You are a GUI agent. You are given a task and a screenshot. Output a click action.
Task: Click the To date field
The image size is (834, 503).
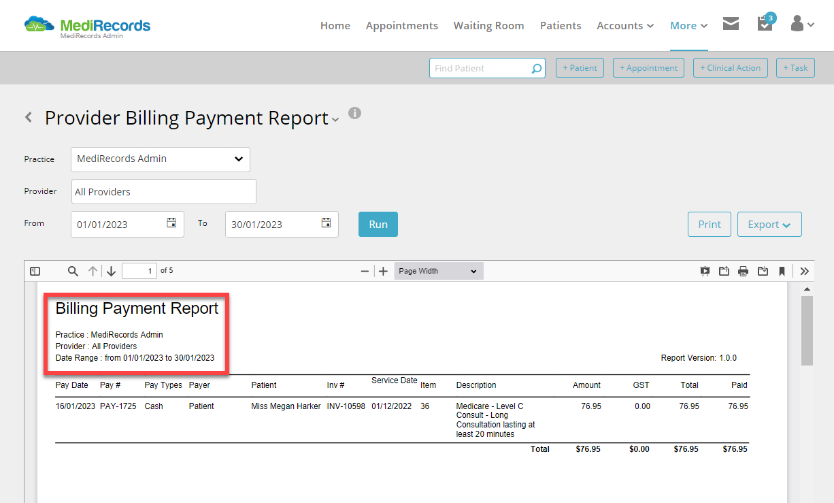(282, 225)
